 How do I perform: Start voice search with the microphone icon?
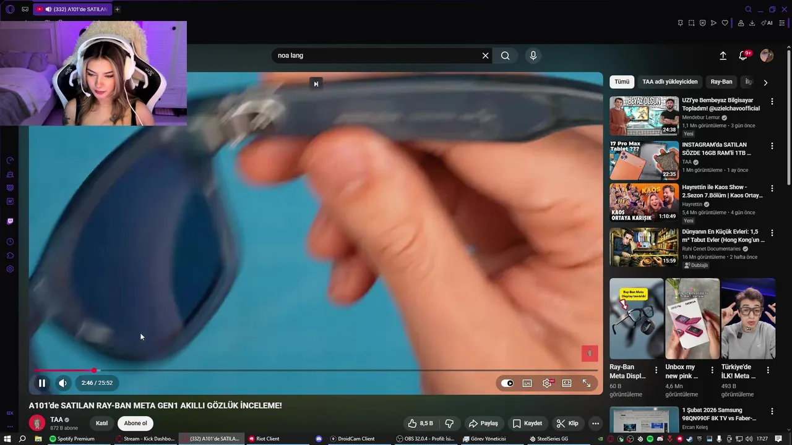coord(533,56)
